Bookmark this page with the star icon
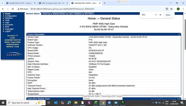This screenshot has height=106, width=186. click(171, 9)
